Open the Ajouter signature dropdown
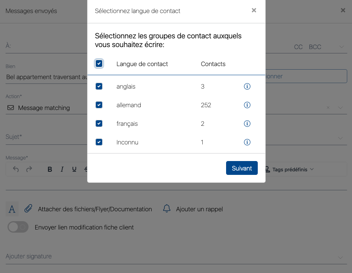Image resolution: width=352 pixels, height=273 pixels. pyautogui.click(x=341, y=258)
